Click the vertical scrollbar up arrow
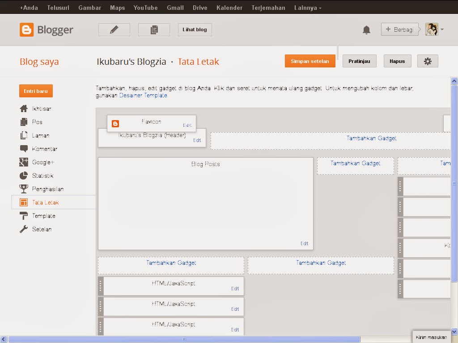Image resolution: width=458 pixels, height=343 pixels. coord(454,81)
